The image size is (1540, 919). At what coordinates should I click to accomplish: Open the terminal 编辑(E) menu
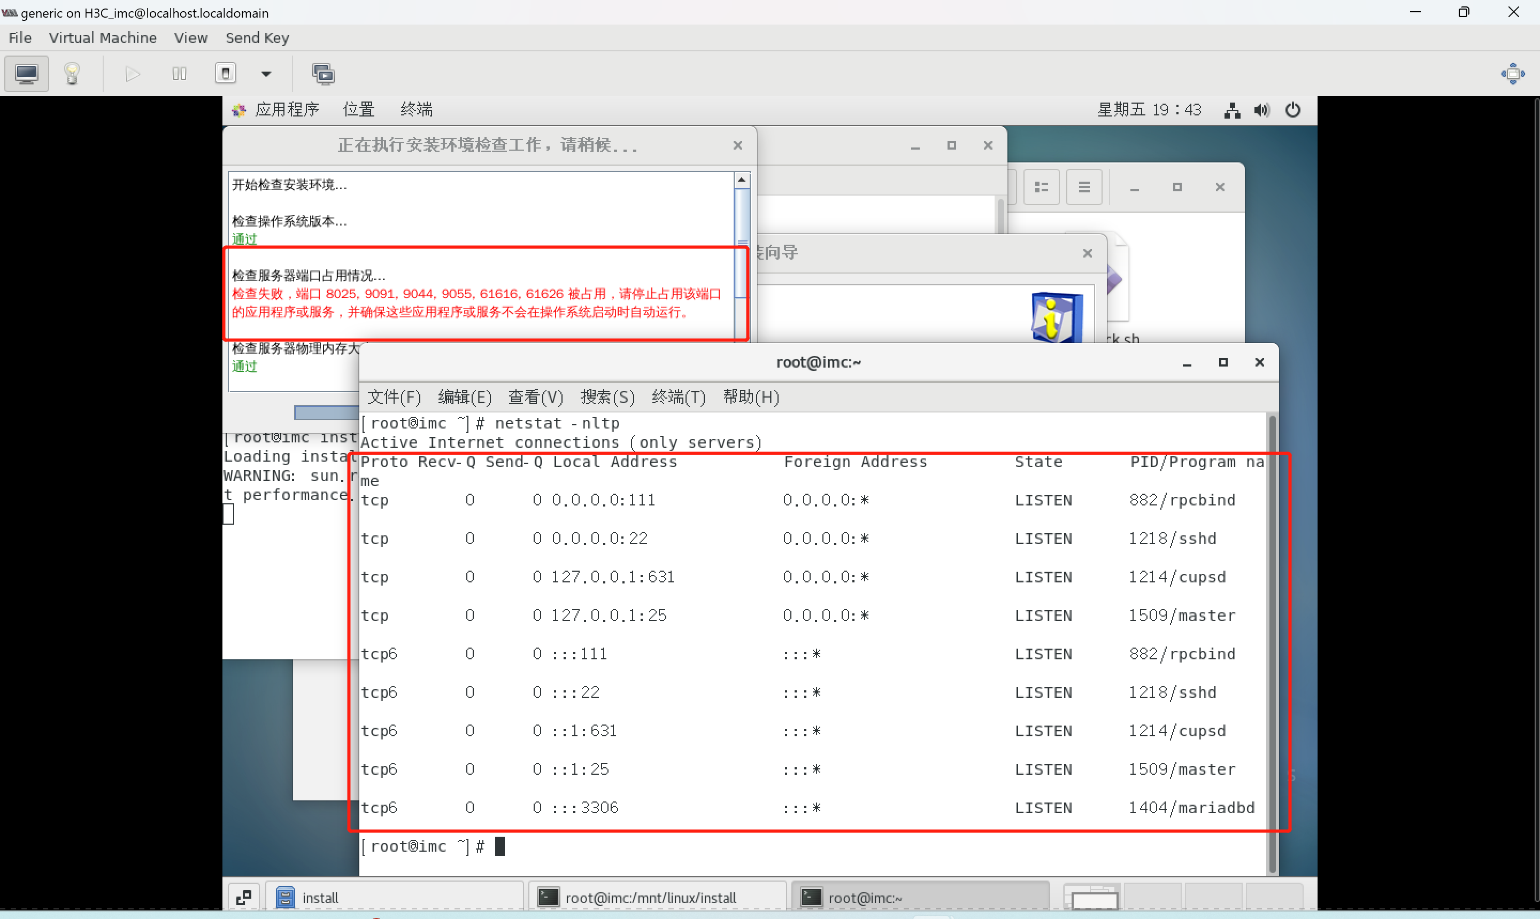464,397
